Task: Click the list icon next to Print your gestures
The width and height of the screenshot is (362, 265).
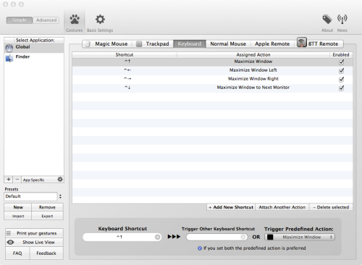Action: coord(9,233)
